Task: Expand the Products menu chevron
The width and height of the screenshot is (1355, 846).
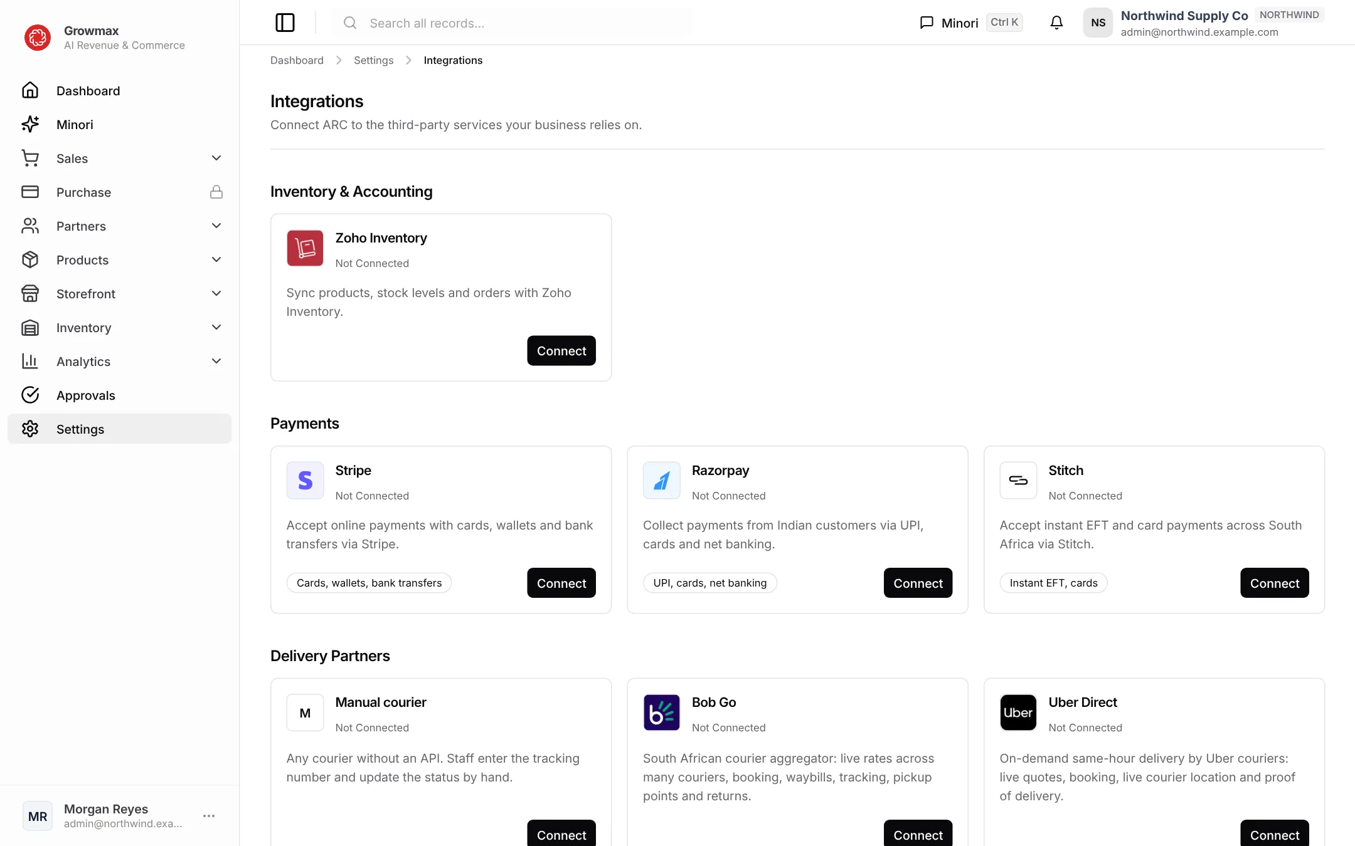Action: coord(216,259)
